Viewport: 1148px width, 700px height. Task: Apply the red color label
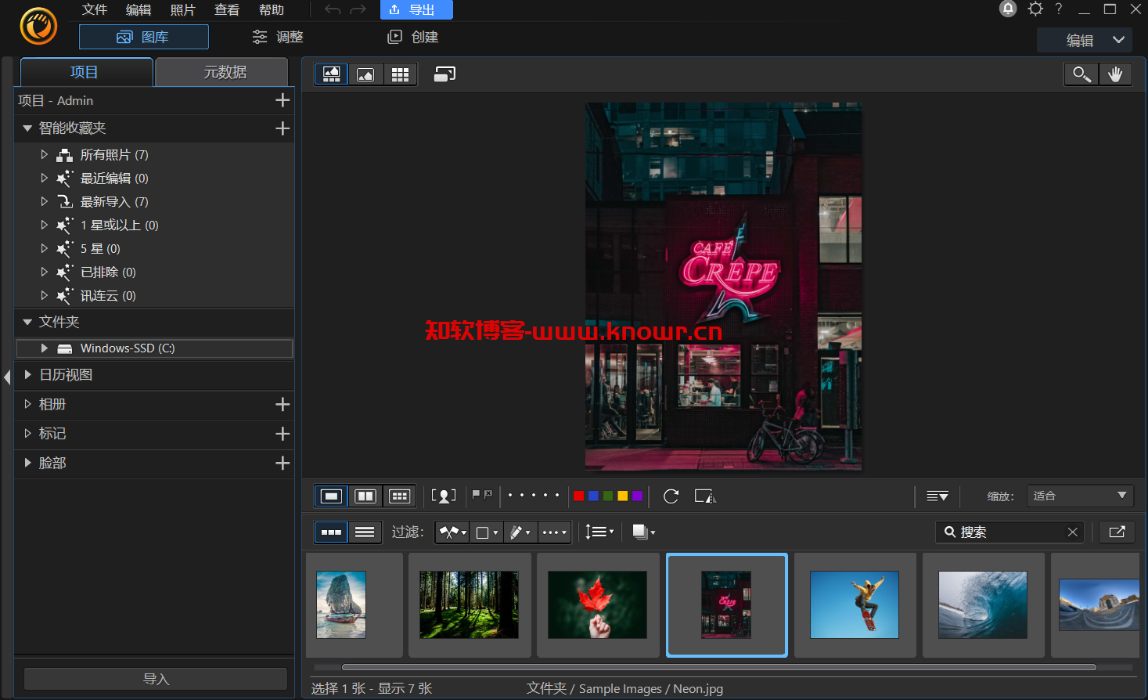point(578,496)
